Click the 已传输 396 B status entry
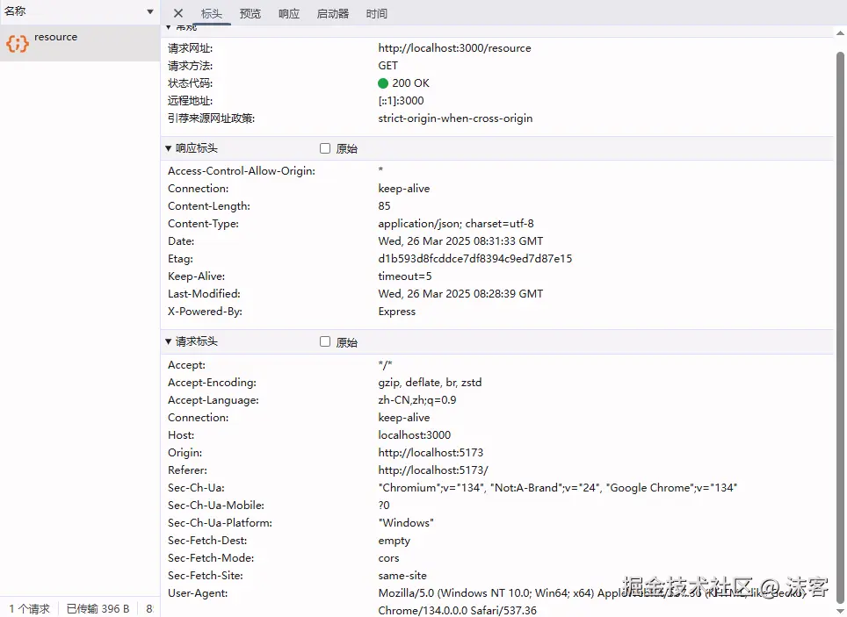 [98, 609]
